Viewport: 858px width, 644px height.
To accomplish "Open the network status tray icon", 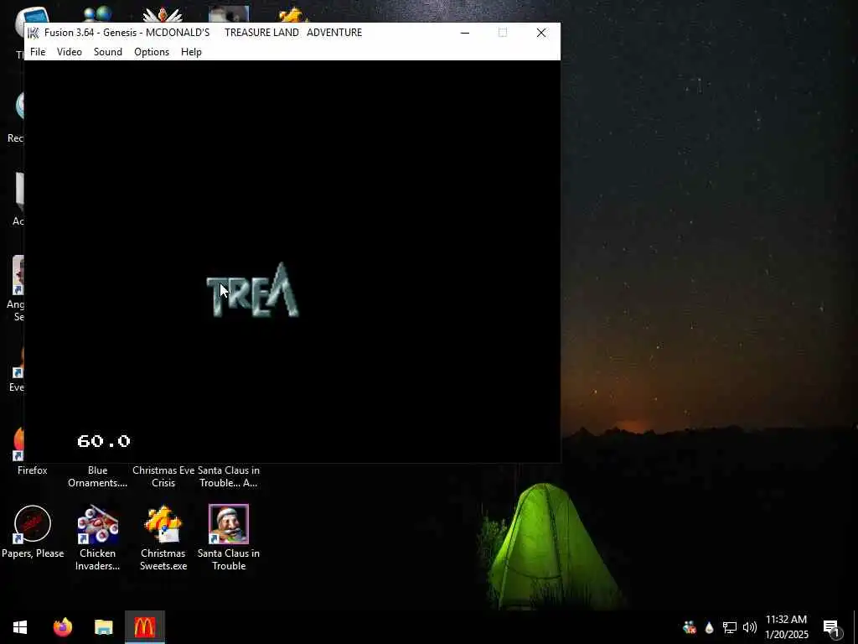I will 730,627.
